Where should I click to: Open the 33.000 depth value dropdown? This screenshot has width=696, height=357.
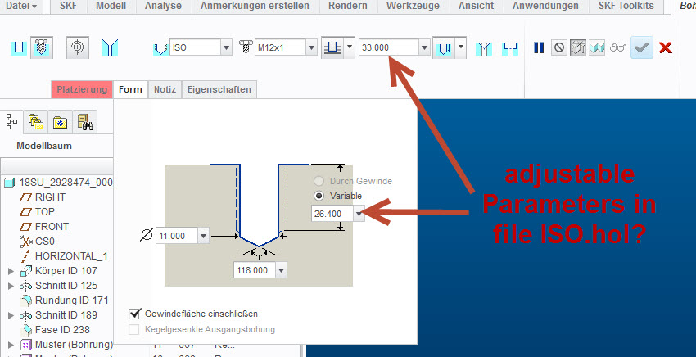[424, 47]
